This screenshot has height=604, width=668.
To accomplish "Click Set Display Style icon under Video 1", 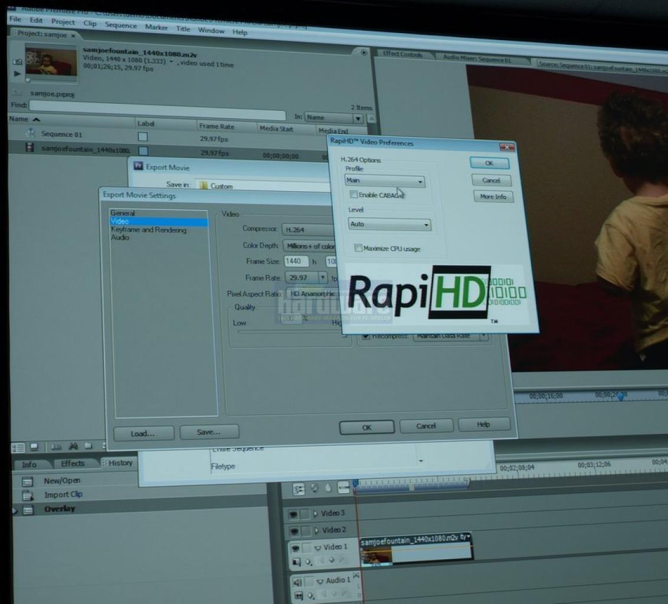I will click(x=296, y=562).
